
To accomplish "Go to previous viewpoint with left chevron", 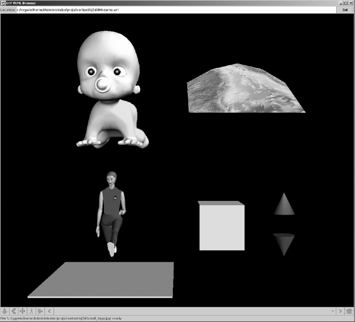I will [49, 311].
